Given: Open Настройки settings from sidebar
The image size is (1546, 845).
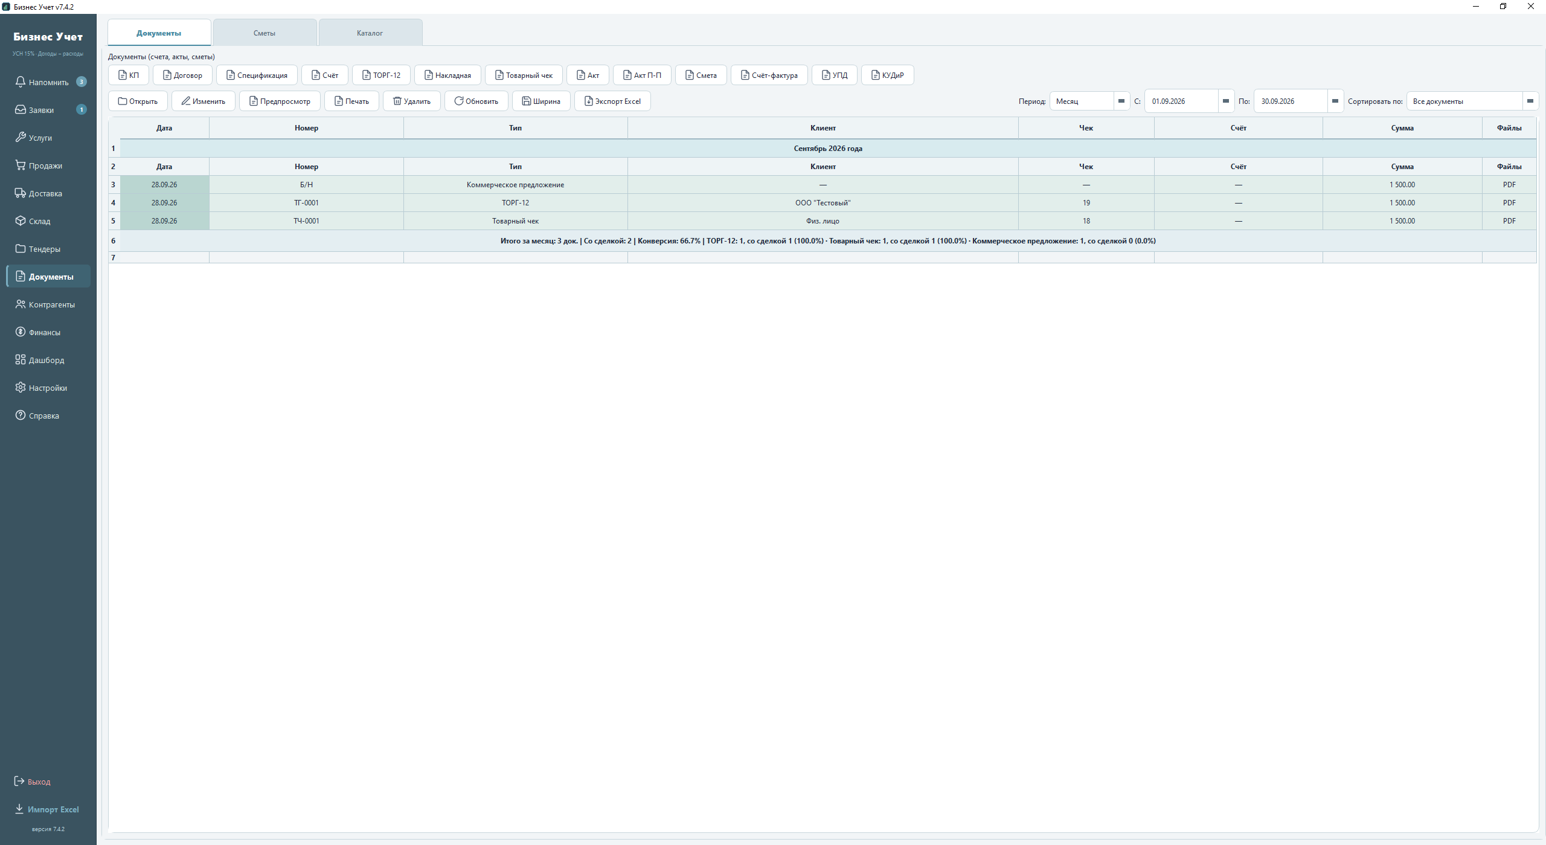Looking at the screenshot, I should click(48, 388).
